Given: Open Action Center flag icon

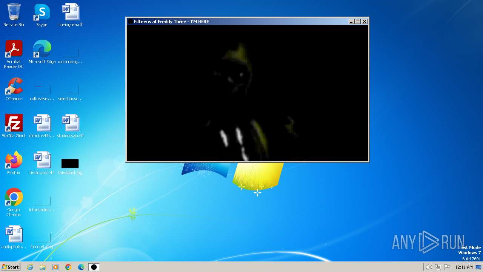Looking at the screenshot, I should [447, 267].
